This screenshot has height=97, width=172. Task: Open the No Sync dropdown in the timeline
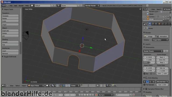pos(106,95)
